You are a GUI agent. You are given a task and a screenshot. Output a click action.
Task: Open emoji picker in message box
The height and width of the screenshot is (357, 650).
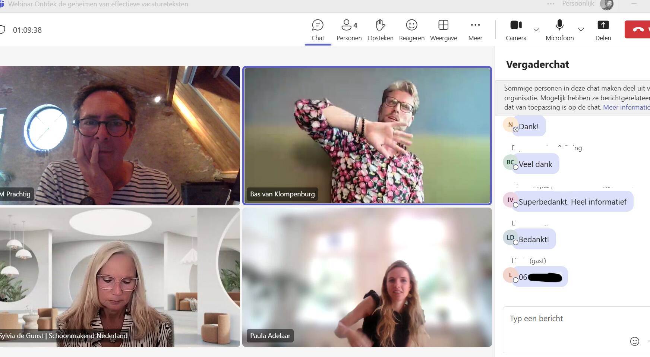634,341
